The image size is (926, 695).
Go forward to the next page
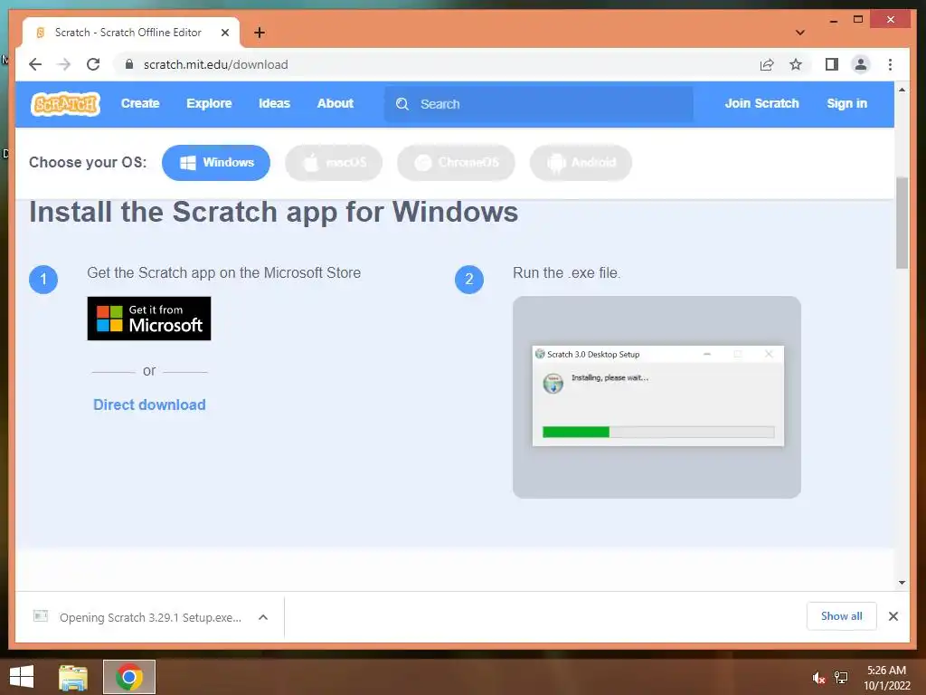point(64,64)
